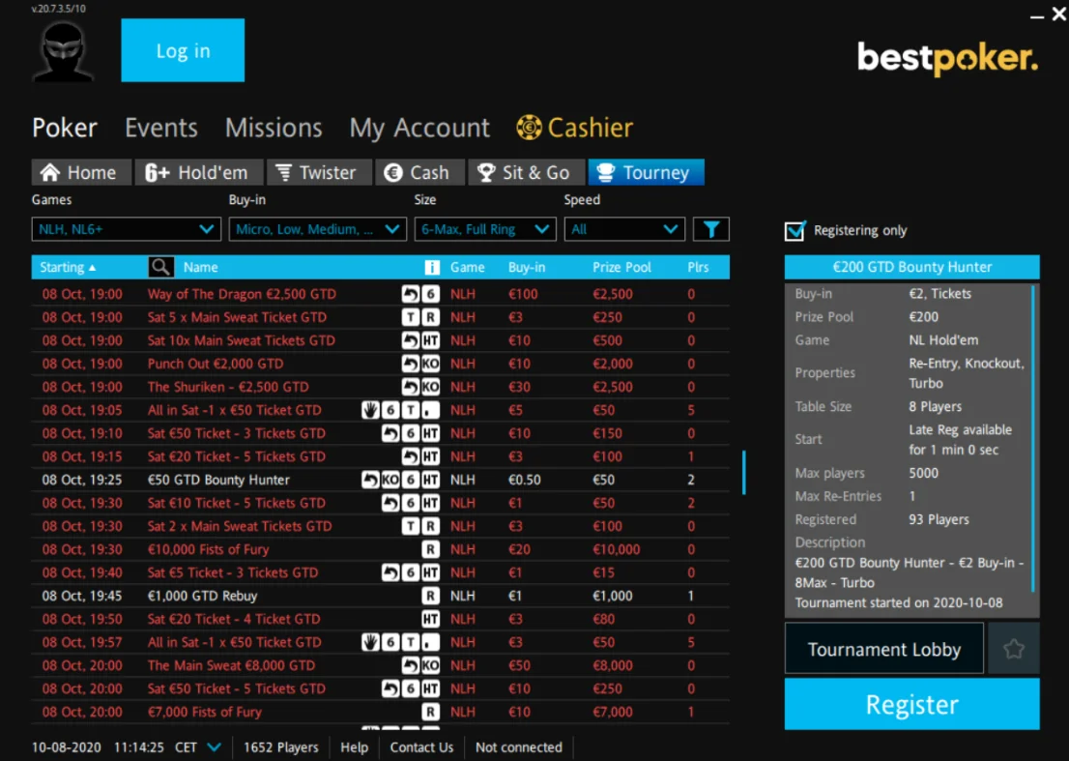1069x761 pixels.
Task: Click KO icon on The Main Sweat €8,000 row
Action: click(x=431, y=665)
